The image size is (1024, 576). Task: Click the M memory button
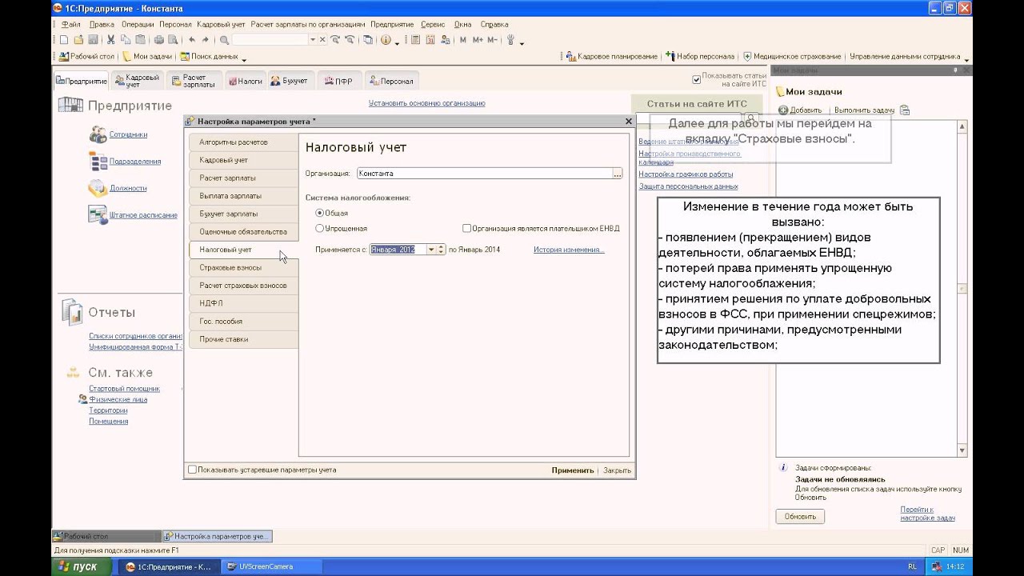click(463, 40)
